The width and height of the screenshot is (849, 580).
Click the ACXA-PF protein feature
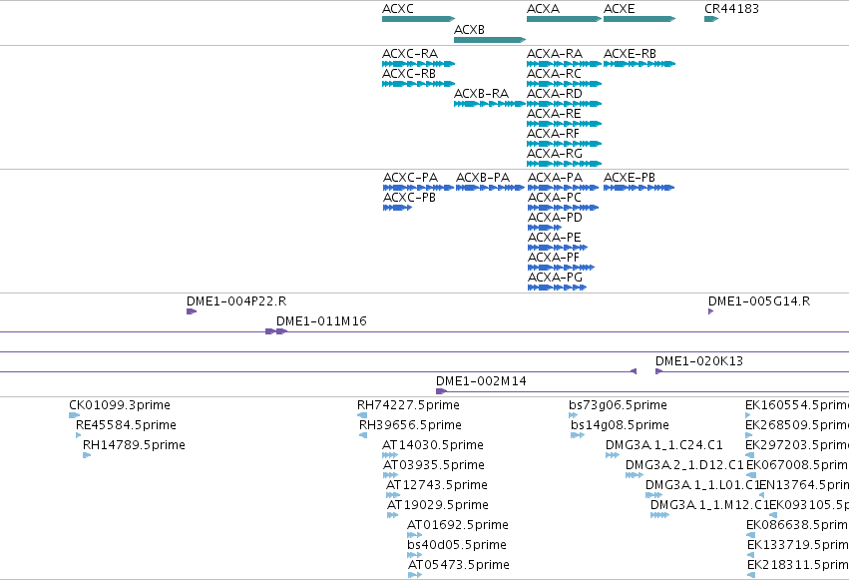pos(562,269)
